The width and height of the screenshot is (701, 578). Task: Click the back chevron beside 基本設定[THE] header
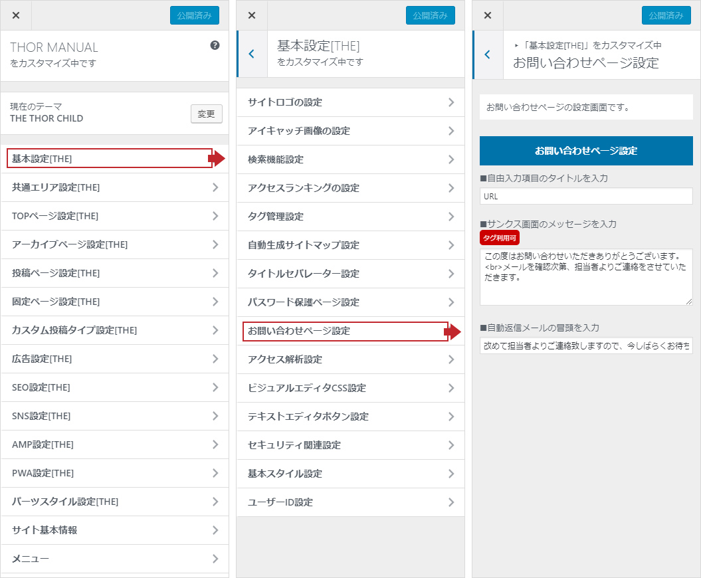click(x=251, y=54)
